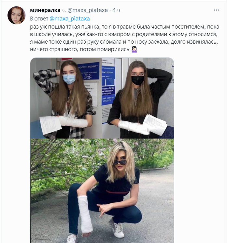
Task: Click the tweet line starting "раз уж пошла"
Action: click(125, 27)
